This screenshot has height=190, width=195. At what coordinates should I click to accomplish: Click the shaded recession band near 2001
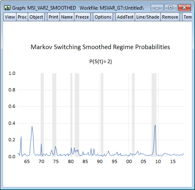pyautogui.click(x=133, y=115)
